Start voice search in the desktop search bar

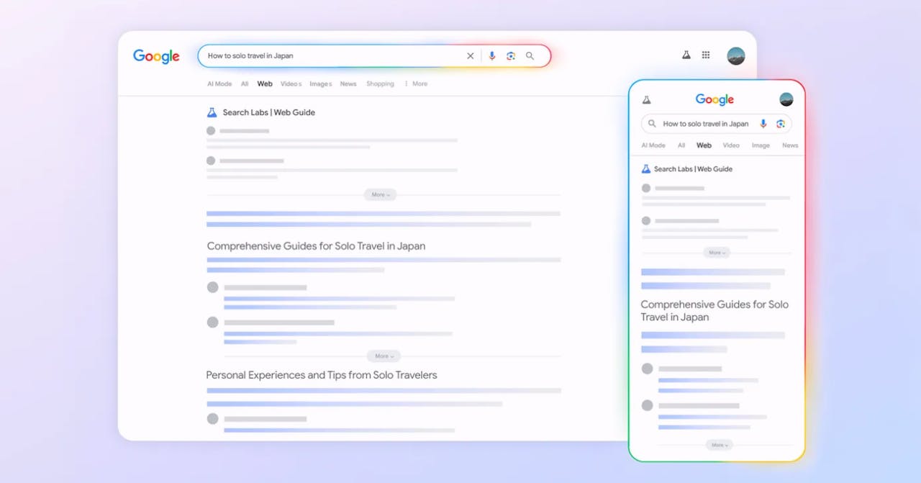pyautogui.click(x=492, y=56)
